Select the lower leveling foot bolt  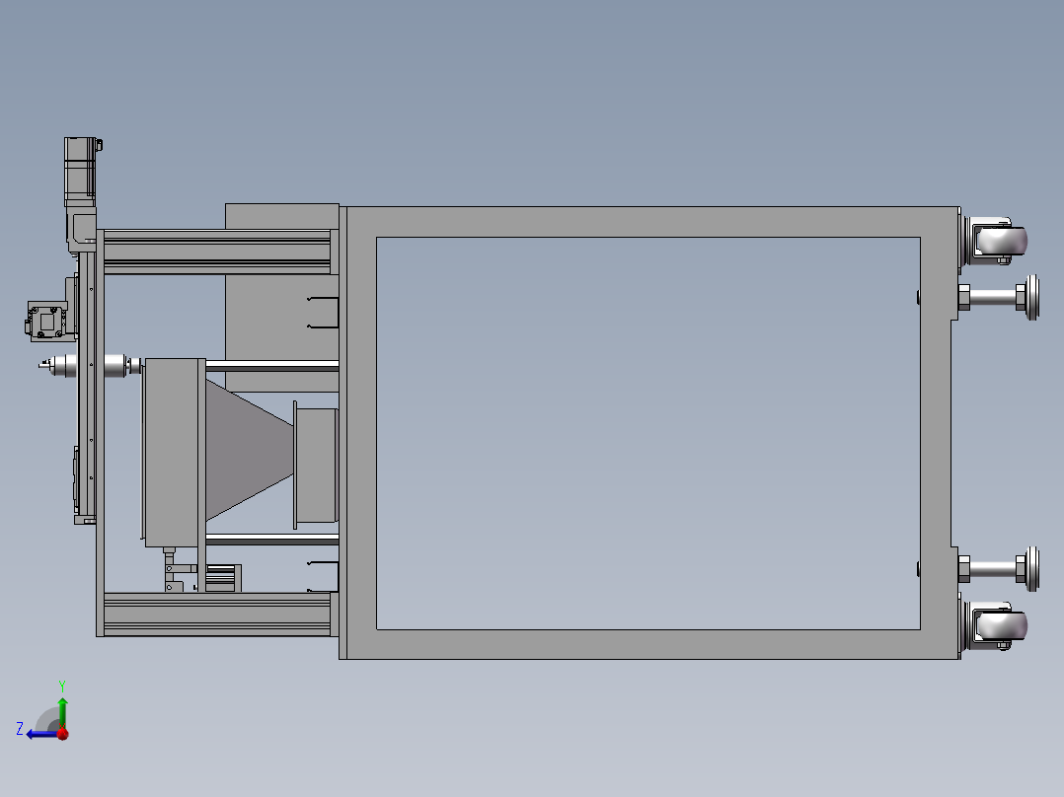998,568
